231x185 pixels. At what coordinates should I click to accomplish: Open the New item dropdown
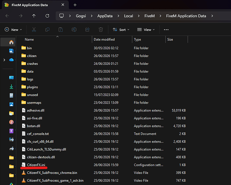(13, 30)
